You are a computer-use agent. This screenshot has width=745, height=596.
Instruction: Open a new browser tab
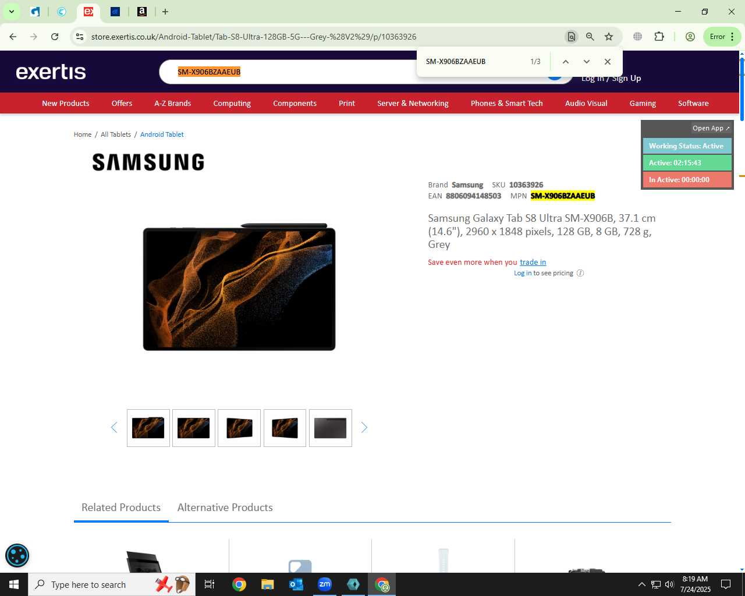(x=165, y=12)
